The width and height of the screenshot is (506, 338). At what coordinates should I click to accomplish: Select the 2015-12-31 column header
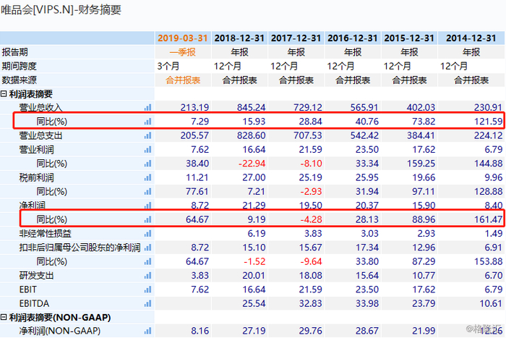(409, 38)
